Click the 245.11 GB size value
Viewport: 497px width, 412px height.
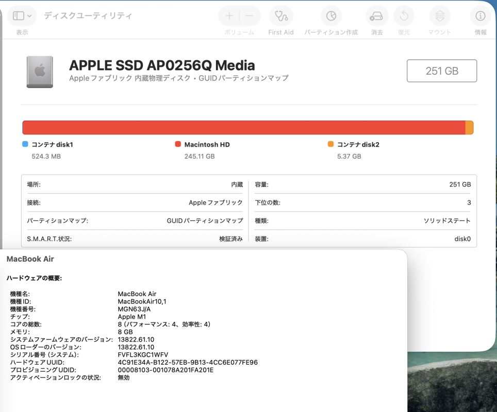tap(200, 156)
